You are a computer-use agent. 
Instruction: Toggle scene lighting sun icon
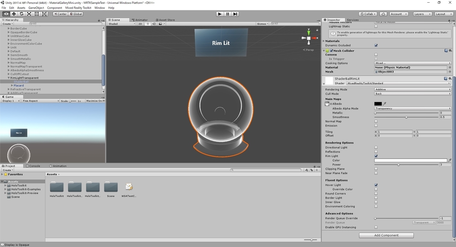[148, 24]
